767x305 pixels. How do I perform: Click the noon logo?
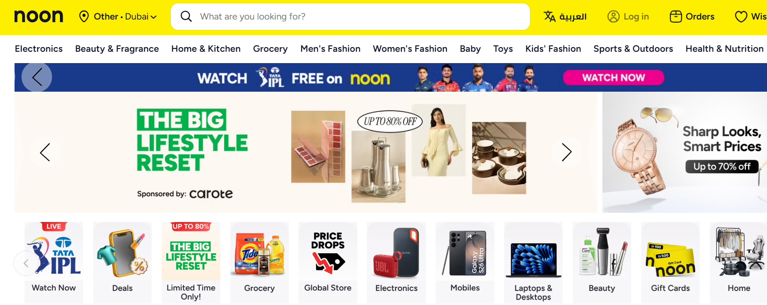tap(39, 16)
